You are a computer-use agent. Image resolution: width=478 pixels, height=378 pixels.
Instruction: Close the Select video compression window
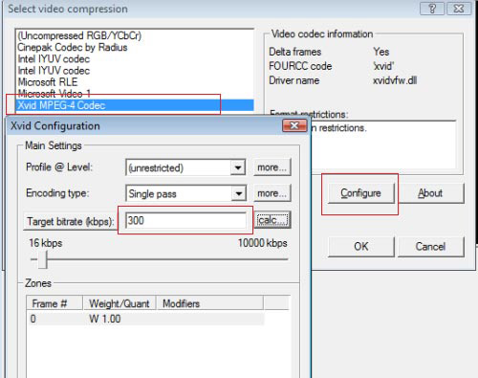tap(459, 9)
